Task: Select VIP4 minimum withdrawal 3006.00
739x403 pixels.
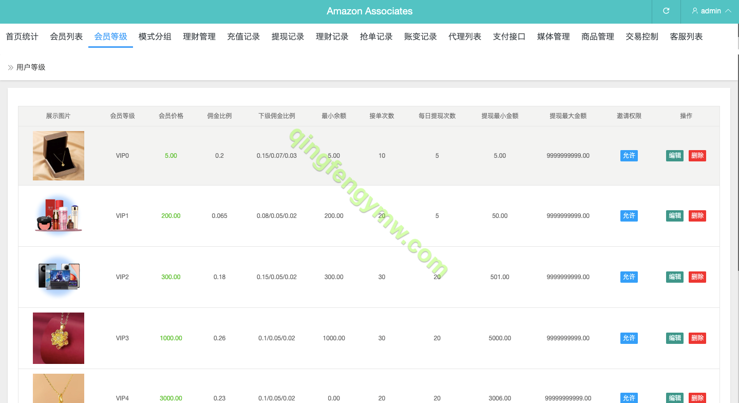Action: (500, 398)
